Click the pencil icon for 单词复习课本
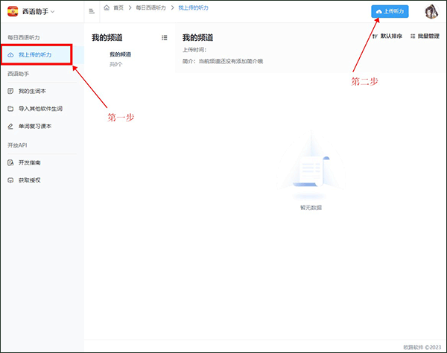The image size is (447, 353). click(x=10, y=127)
